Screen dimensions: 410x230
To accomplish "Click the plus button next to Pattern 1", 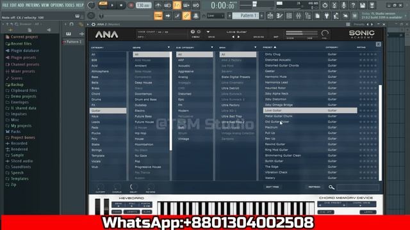I will [x=262, y=15].
